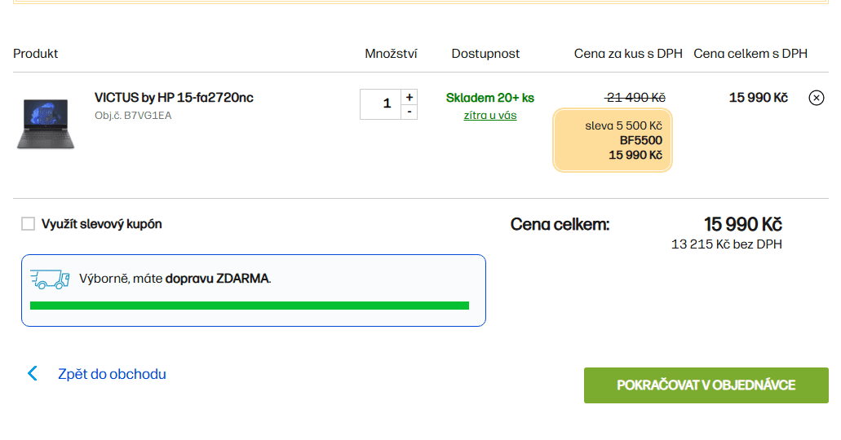Screen dimensions: 841x440
Task: Click the "Výborně, máte dopravu ZDARMA" message
Action: 175,279
